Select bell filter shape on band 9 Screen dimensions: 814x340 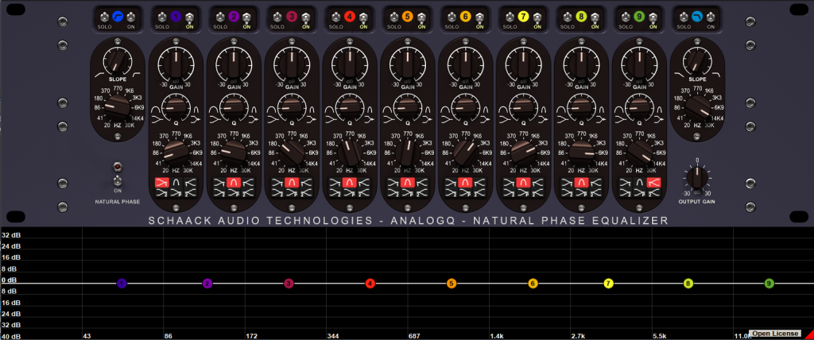tap(640, 183)
